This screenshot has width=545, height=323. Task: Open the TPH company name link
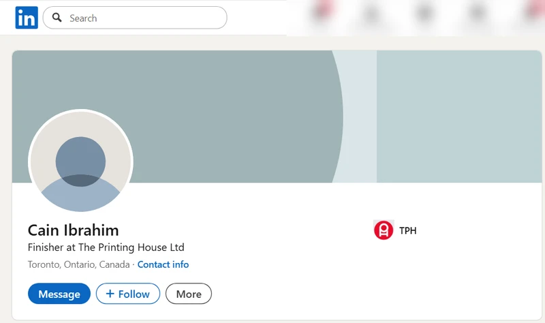coord(408,230)
